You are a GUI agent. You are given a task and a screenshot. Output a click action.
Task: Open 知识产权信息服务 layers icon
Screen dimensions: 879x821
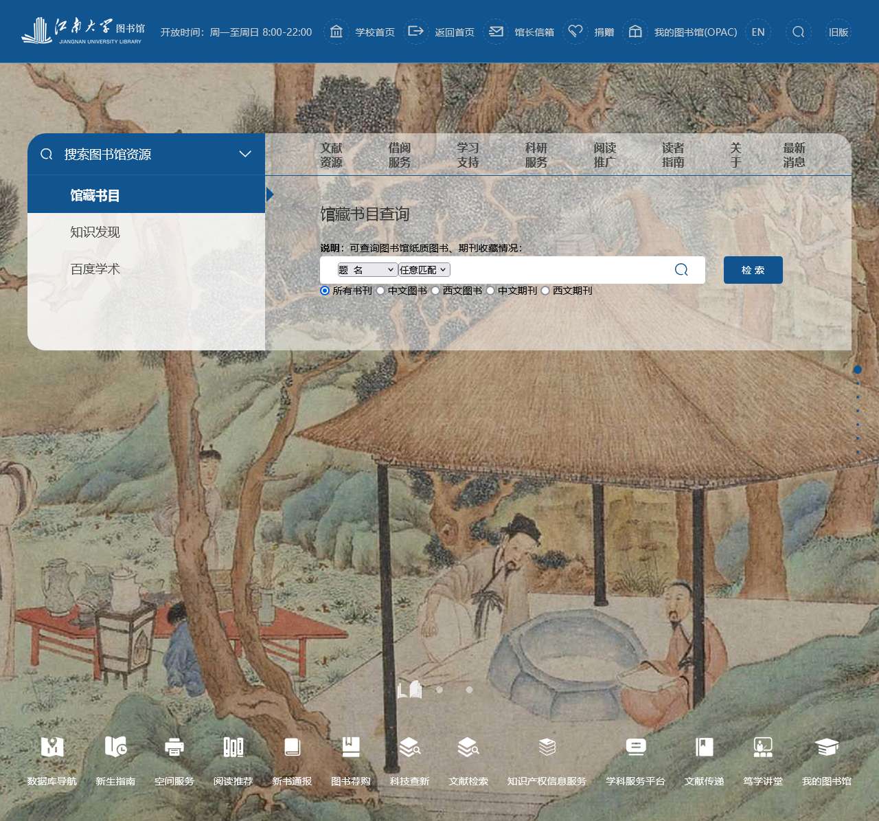547,747
